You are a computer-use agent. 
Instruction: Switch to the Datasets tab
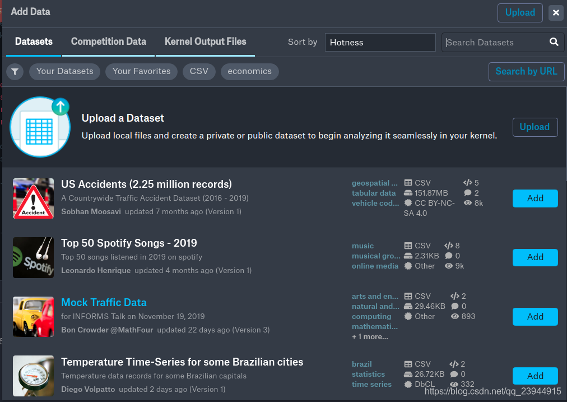tap(34, 41)
